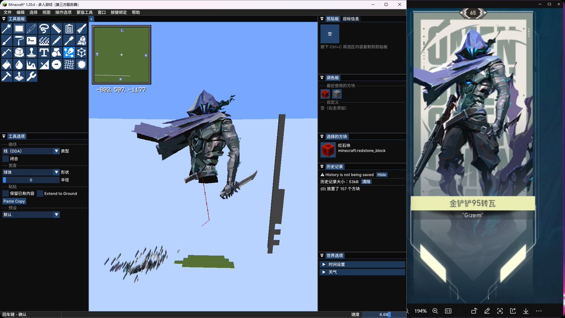Toggle the 保留已有内容 checkbox
Viewport: 565px width, 318px height.
6,193
